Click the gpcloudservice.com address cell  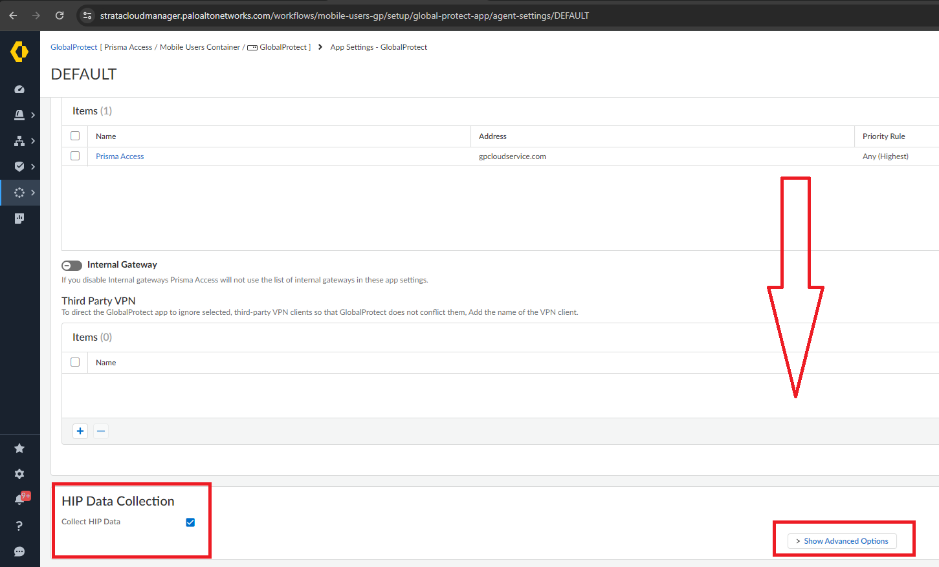tap(513, 156)
